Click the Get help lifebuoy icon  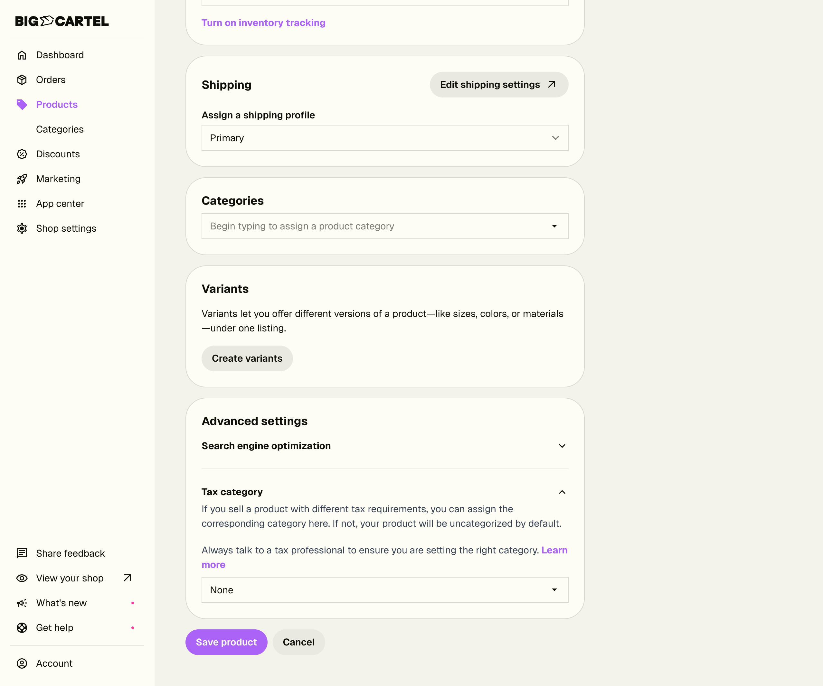tap(22, 628)
